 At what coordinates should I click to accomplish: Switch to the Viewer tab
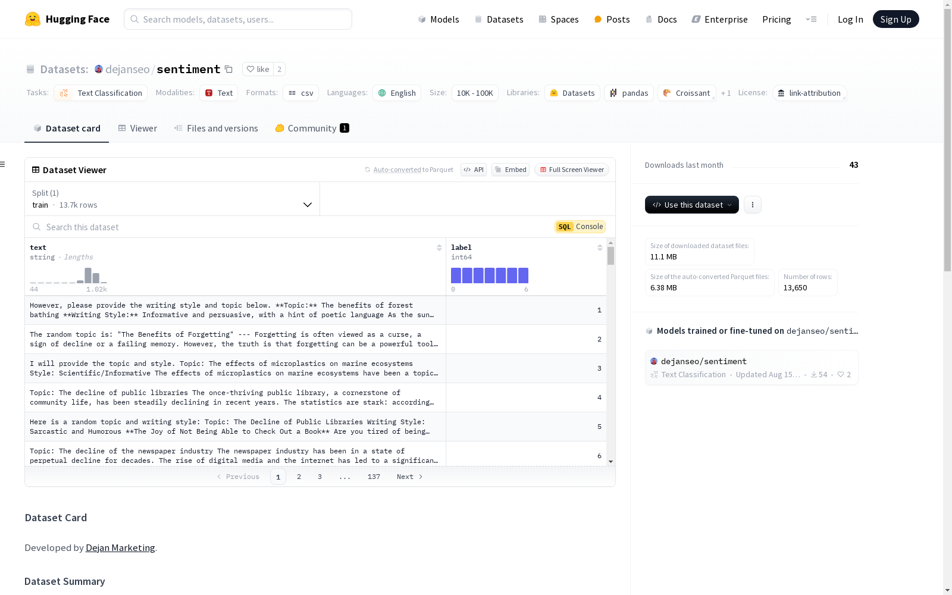[x=137, y=129]
